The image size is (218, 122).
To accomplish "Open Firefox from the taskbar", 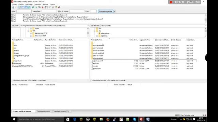I will (x=108, y=119).
